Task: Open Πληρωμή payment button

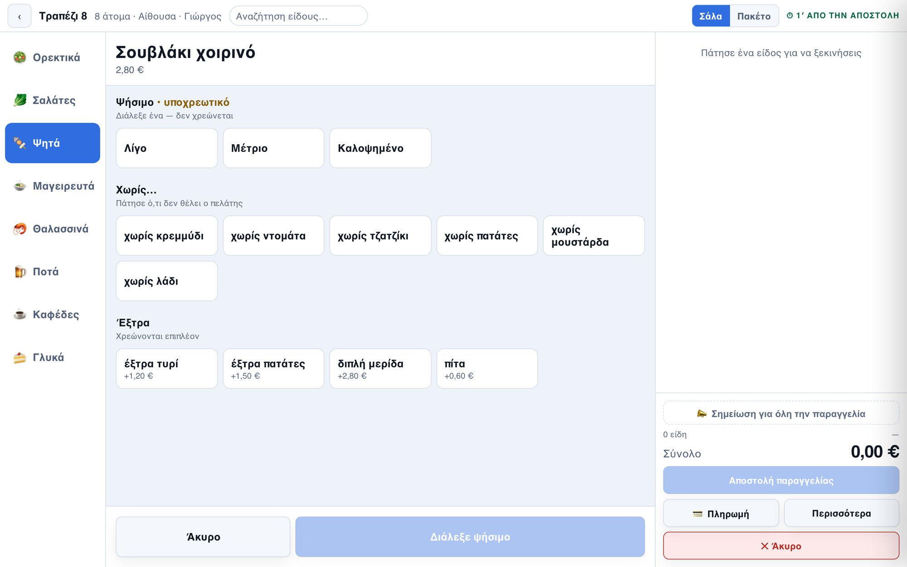Action: (721, 513)
